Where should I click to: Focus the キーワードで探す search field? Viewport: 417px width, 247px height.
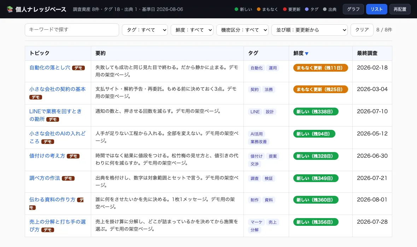72,30
